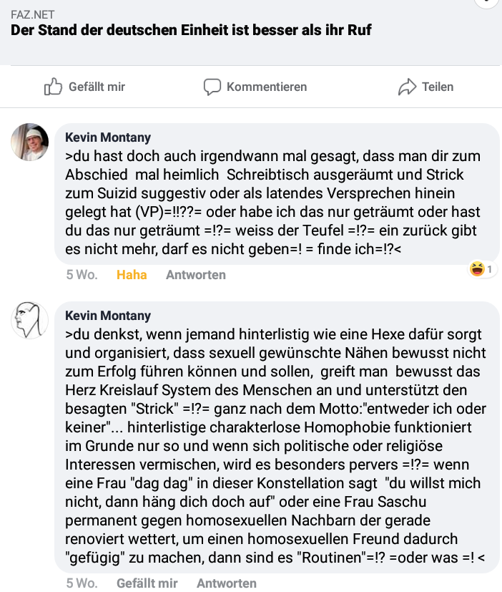The image size is (502, 592).
Task: Select Kommentieren text in post bar
Action: [267, 87]
